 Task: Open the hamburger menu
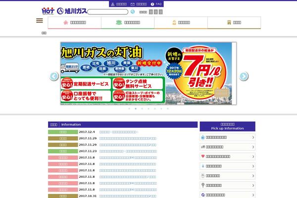[40, 20]
